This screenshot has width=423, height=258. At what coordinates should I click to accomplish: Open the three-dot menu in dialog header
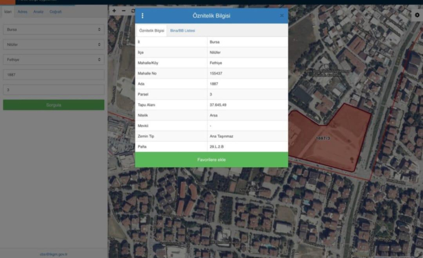pos(143,16)
